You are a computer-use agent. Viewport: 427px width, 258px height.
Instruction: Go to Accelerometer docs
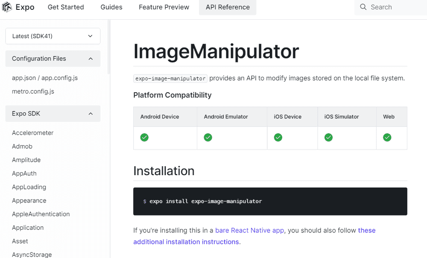point(33,133)
